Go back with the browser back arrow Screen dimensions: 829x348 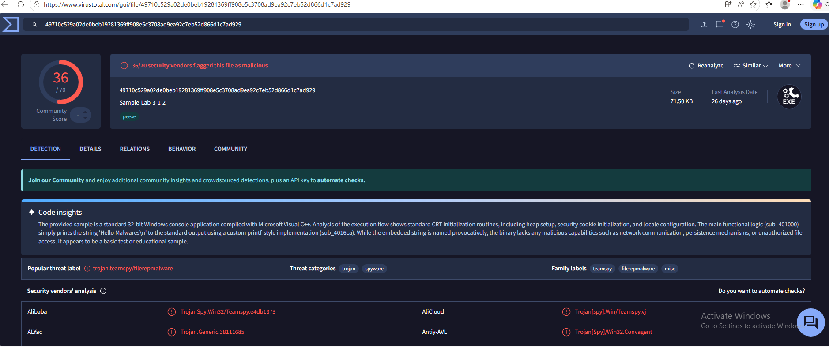(x=5, y=4)
